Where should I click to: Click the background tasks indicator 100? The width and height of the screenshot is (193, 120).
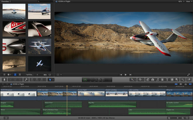click(85, 80)
